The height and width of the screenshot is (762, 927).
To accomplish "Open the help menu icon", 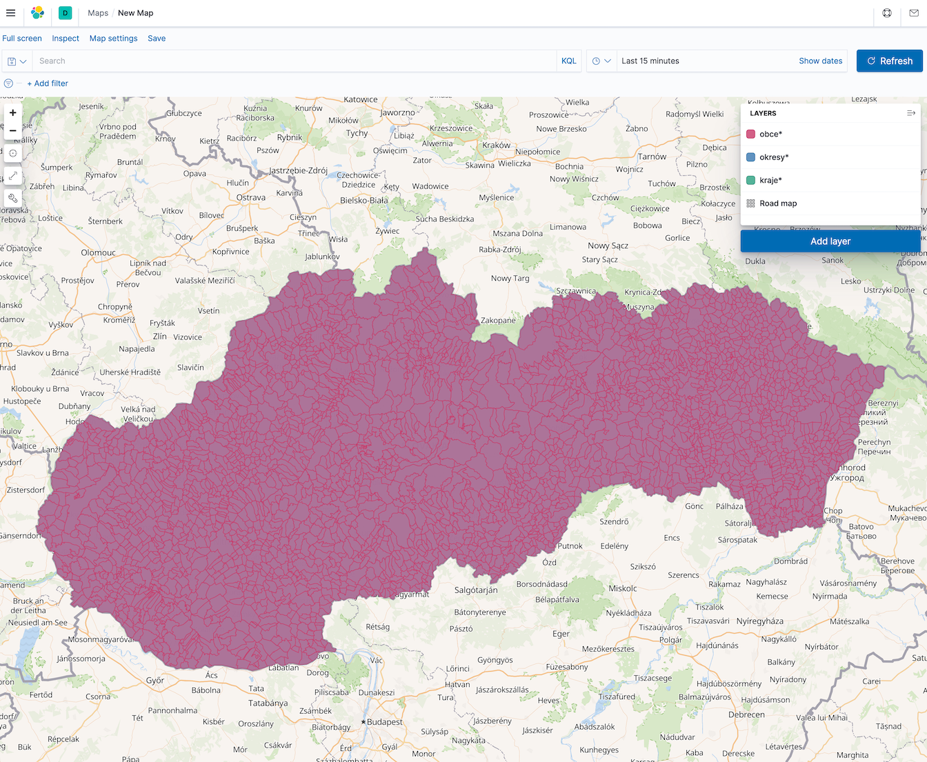I will click(x=887, y=13).
